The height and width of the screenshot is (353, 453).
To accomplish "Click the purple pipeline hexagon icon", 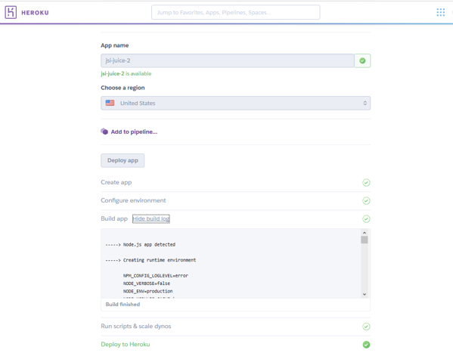I will (x=104, y=132).
